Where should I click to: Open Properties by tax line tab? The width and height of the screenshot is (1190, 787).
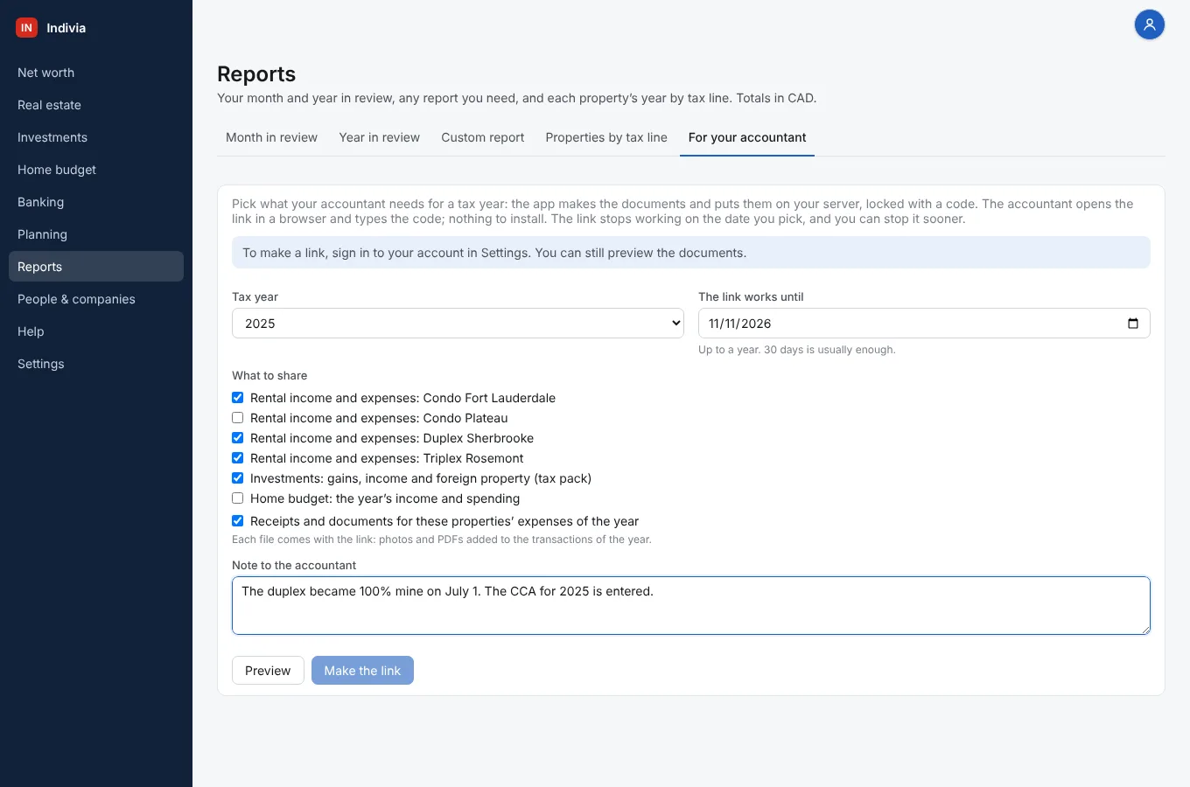click(606, 137)
